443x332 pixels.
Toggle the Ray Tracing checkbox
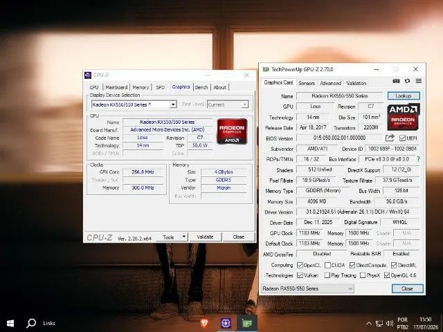point(327,275)
